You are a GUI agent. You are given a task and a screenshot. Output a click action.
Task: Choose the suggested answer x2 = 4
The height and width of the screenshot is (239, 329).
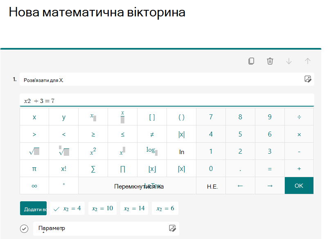tap(68, 208)
